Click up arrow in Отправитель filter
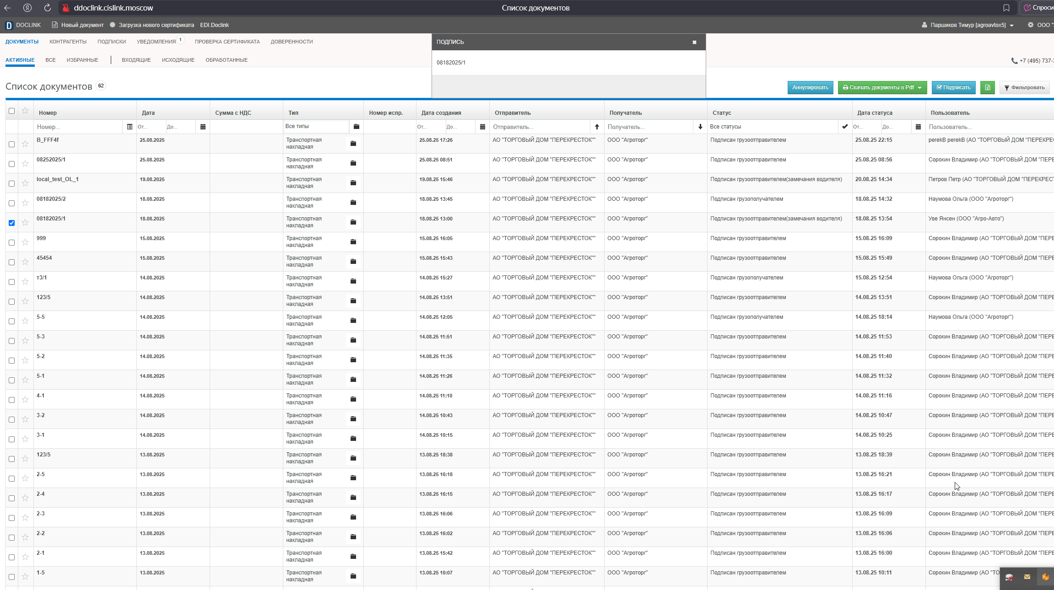1054x590 pixels. [x=597, y=127]
